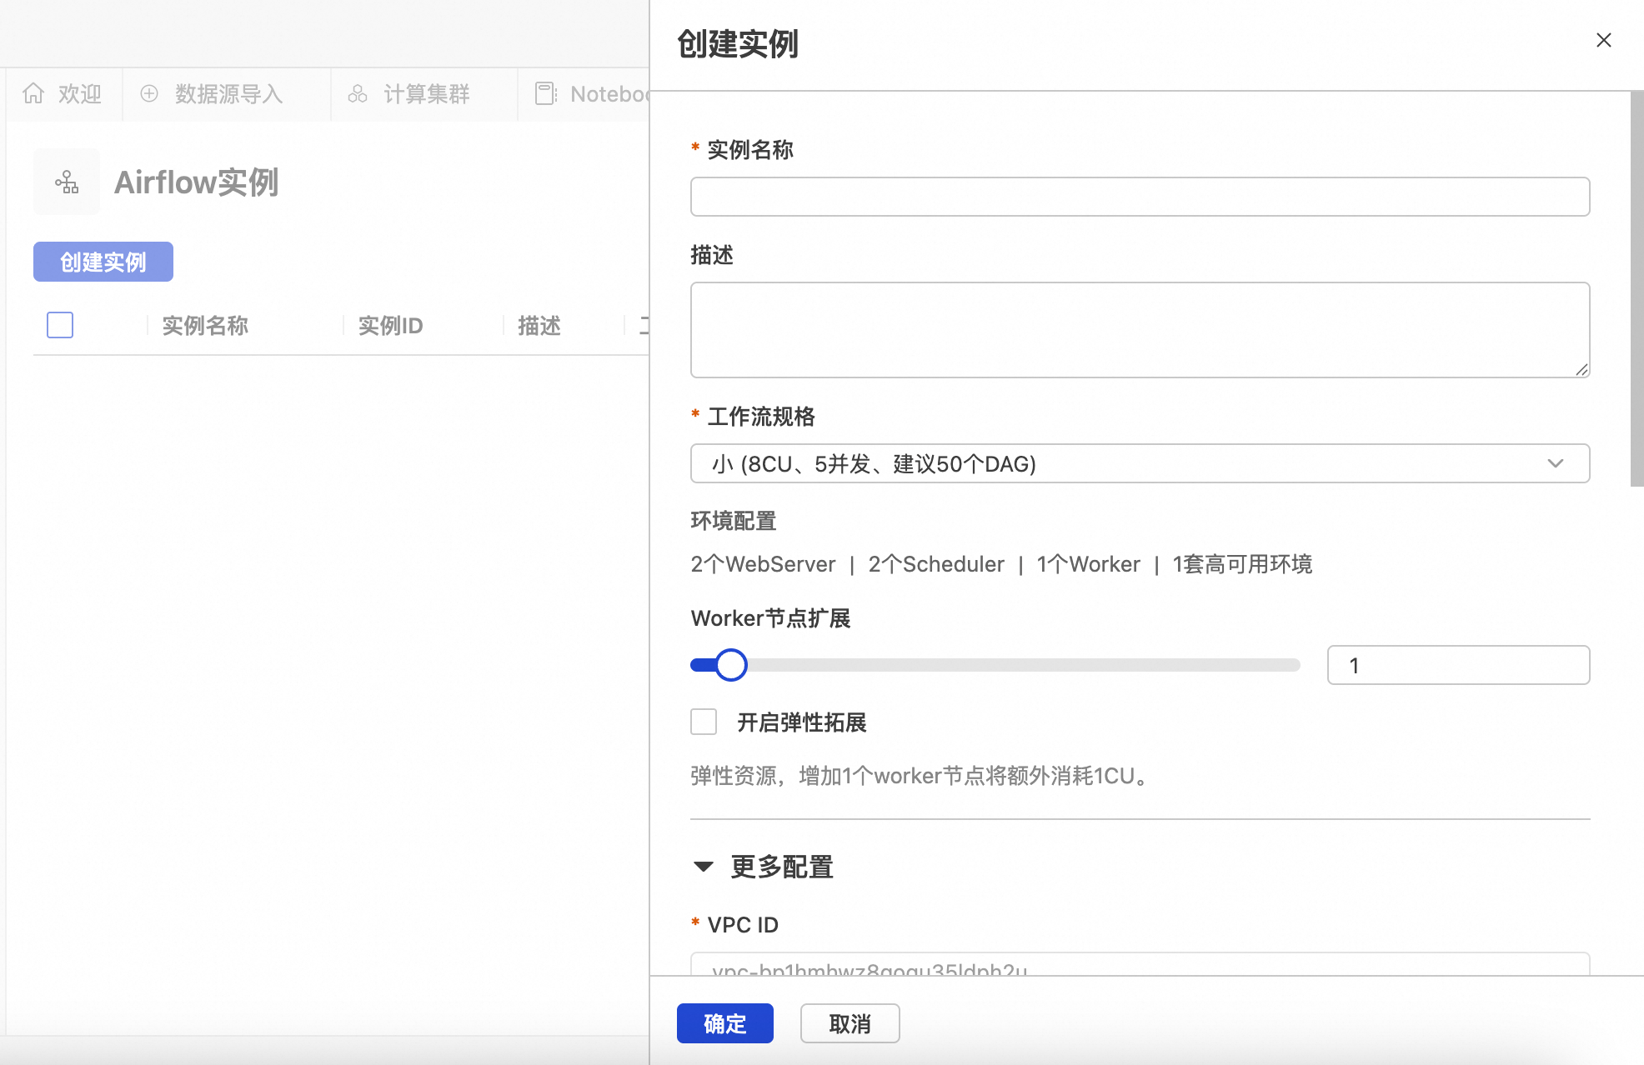
Task: Click the Worker节点扩展 slider handle
Action: (x=731, y=665)
